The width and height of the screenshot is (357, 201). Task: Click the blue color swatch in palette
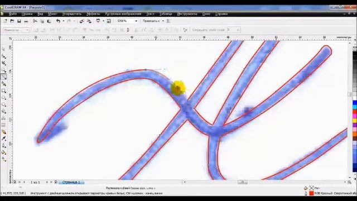pos(355,103)
